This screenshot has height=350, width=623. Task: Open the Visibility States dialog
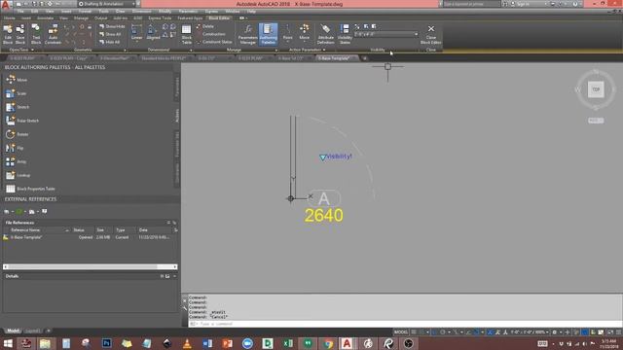[345, 34]
